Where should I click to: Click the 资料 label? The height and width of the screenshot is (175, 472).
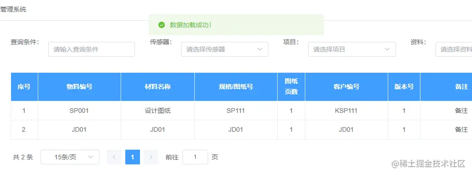pyautogui.click(x=418, y=42)
